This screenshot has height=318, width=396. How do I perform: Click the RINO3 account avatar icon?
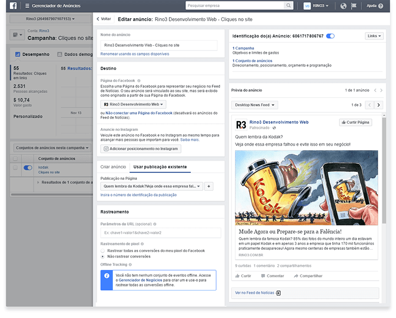307,6
